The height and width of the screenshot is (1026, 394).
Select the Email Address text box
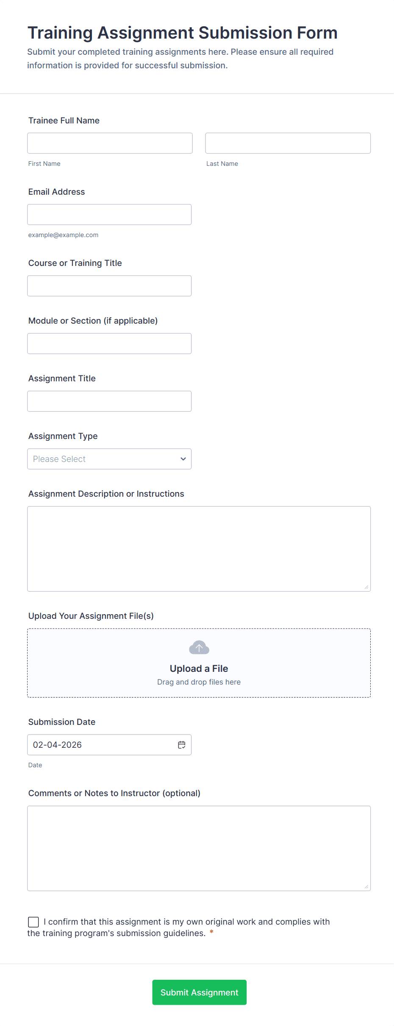coord(109,215)
